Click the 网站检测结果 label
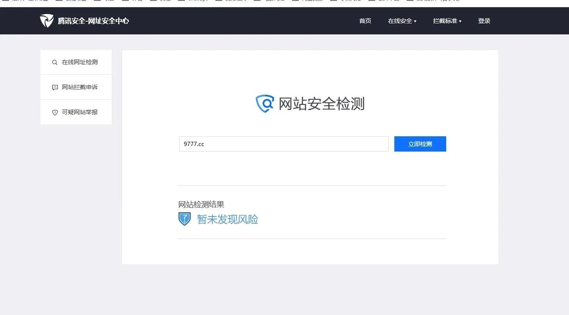Viewport: 569px width, 315px height. 201,204
